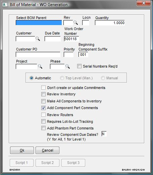Screen dimensions: 153x175
Task: Click Beginning Component Suffix field 001
Action: pyautogui.click(x=83, y=55)
